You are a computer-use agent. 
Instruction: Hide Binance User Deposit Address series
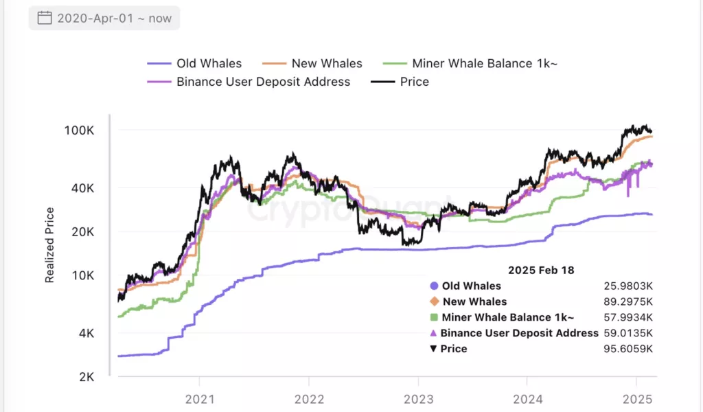coord(249,82)
